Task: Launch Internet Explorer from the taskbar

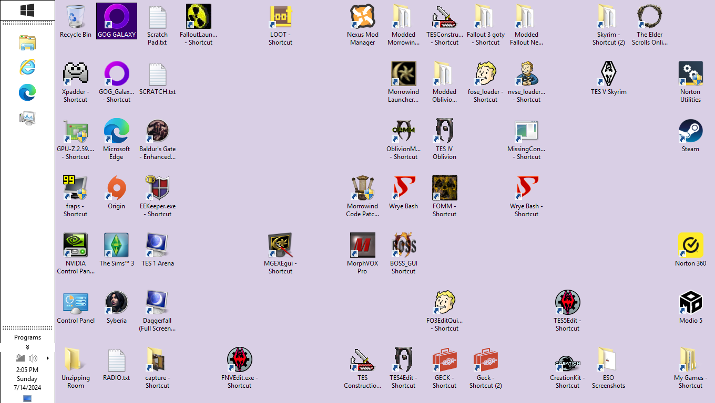Action: pyautogui.click(x=27, y=68)
